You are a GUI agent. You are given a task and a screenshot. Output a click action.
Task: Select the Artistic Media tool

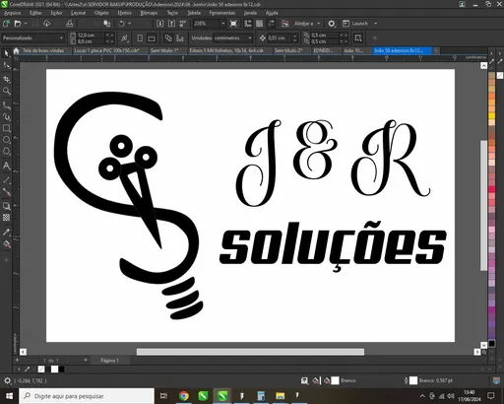(x=6, y=117)
